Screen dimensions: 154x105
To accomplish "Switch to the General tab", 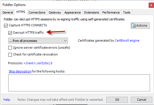I will [8, 12].
